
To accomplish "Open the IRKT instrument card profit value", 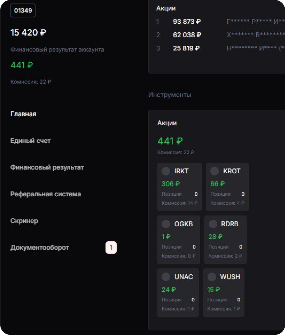I will click(171, 184).
